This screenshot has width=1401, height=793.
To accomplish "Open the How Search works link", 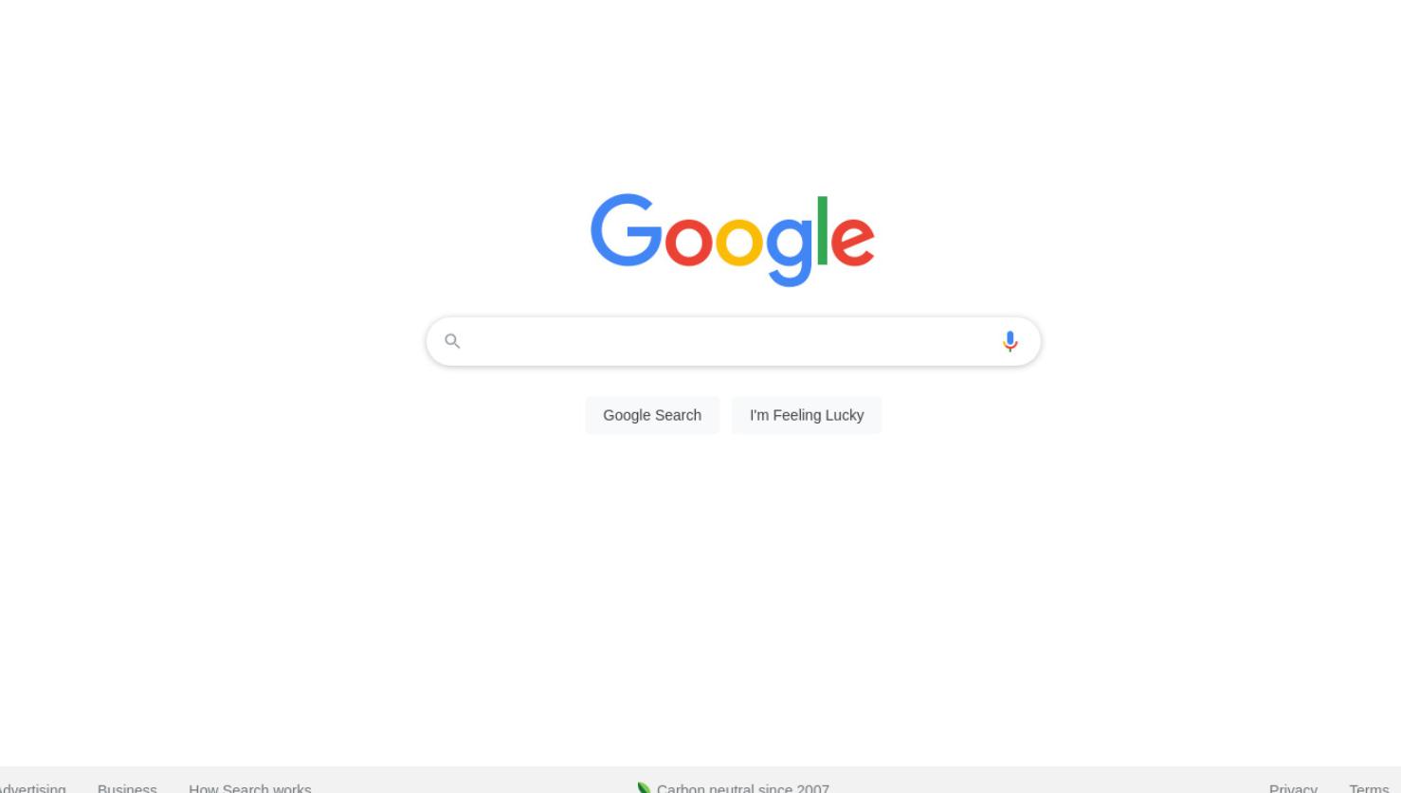I will (250, 787).
